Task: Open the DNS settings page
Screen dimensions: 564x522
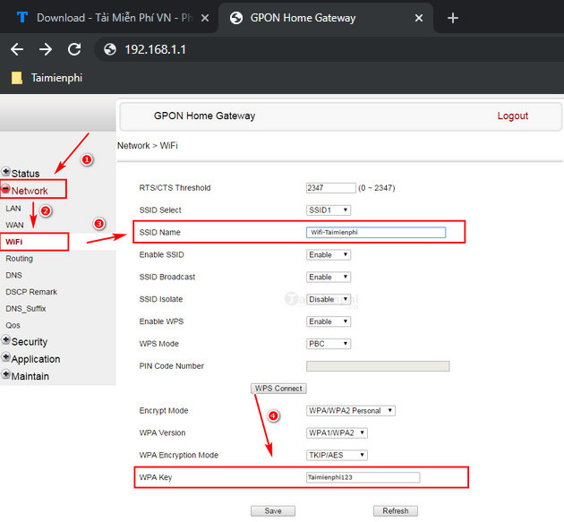Action: (x=13, y=275)
